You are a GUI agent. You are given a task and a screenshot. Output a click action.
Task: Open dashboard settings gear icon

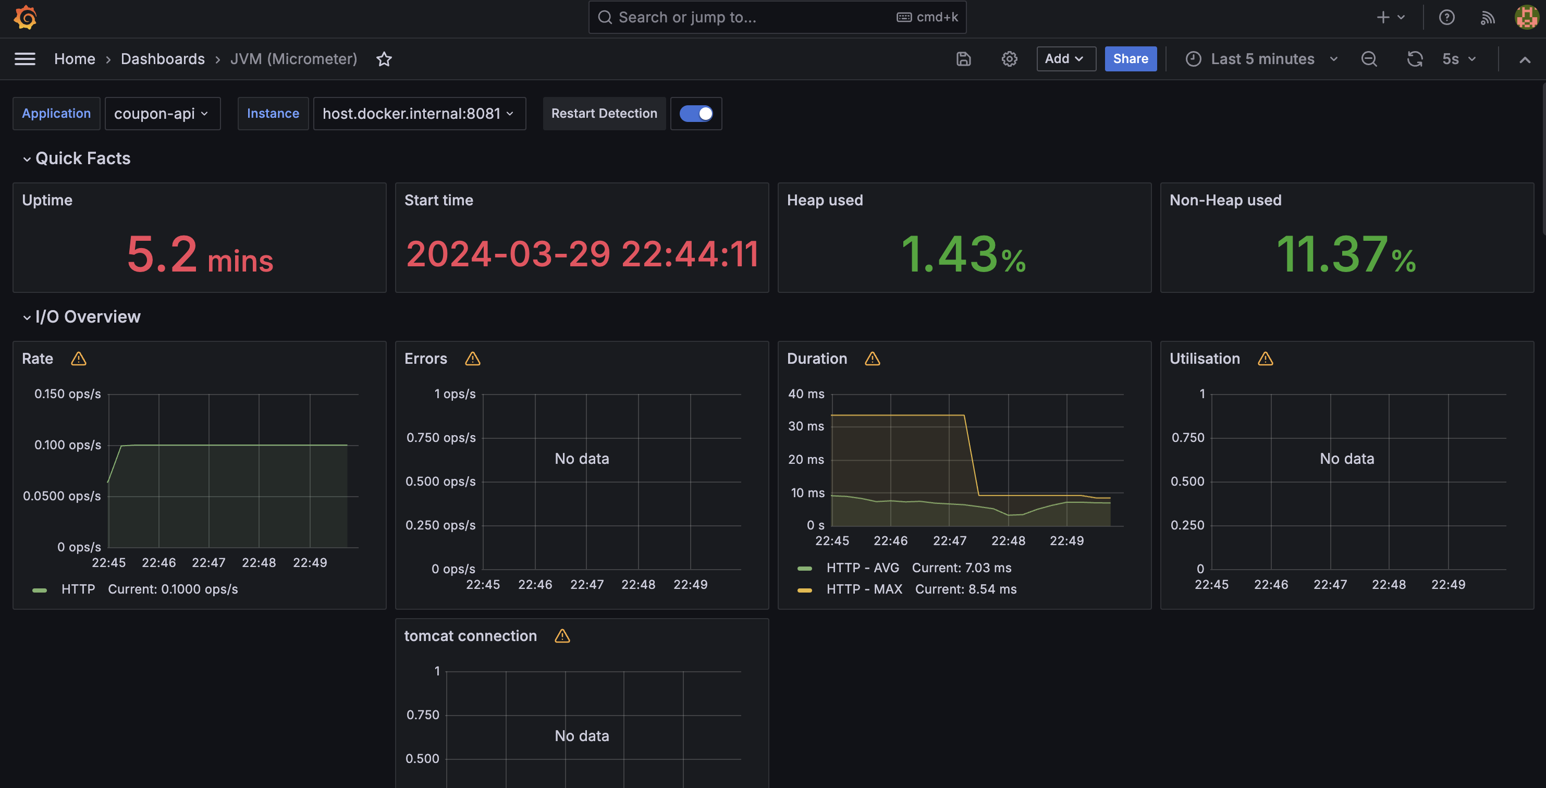tap(1009, 59)
